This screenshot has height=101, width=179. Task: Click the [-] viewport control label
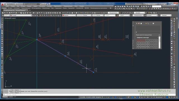click(4, 18)
